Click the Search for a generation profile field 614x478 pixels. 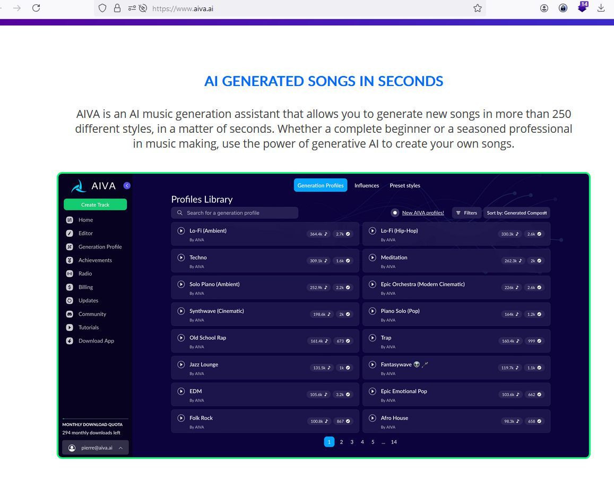pyautogui.click(x=235, y=213)
